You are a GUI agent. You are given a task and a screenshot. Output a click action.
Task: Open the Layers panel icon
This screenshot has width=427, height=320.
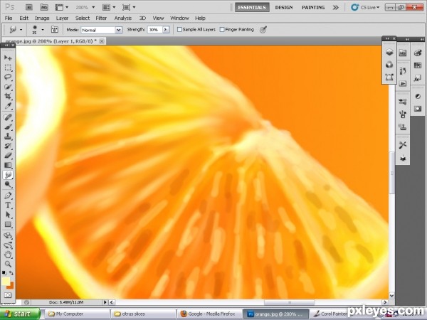click(x=389, y=52)
